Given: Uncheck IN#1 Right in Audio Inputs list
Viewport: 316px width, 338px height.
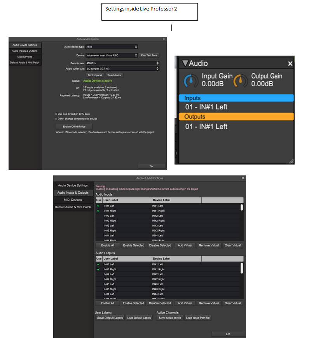Looking at the screenshot, I should (x=98, y=211).
